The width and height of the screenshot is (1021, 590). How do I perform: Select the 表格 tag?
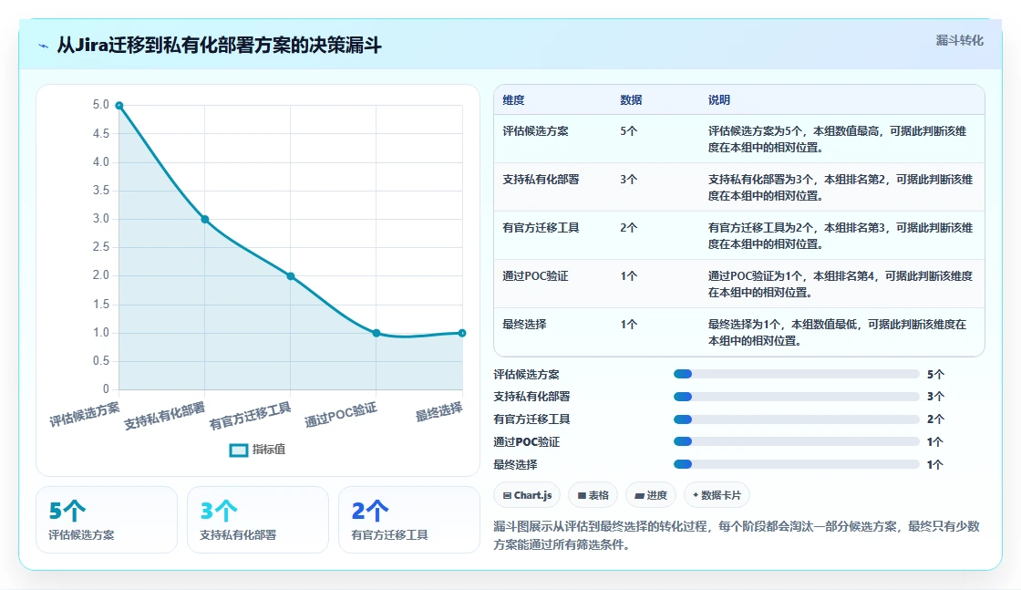pos(593,495)
